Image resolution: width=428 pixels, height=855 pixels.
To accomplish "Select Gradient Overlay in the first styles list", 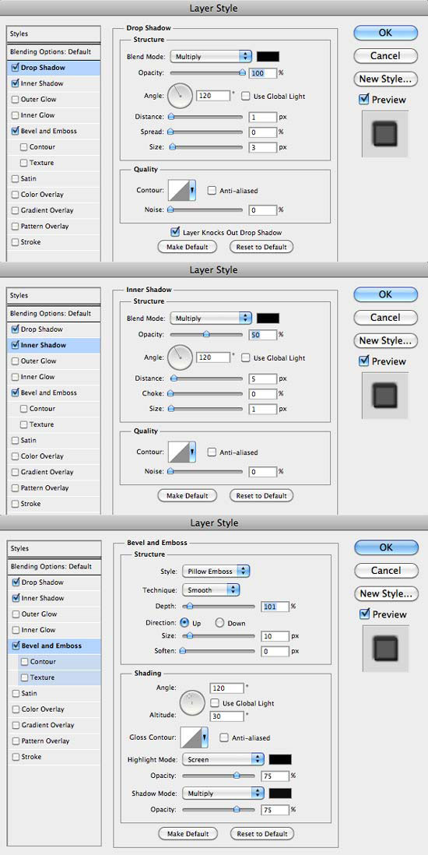I will 43,210.
